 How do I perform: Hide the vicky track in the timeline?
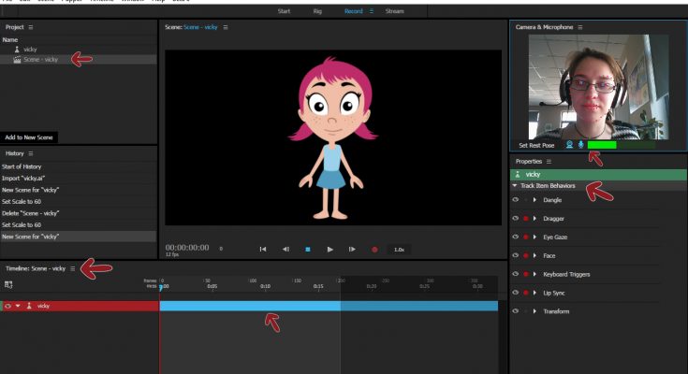[7, 306]
